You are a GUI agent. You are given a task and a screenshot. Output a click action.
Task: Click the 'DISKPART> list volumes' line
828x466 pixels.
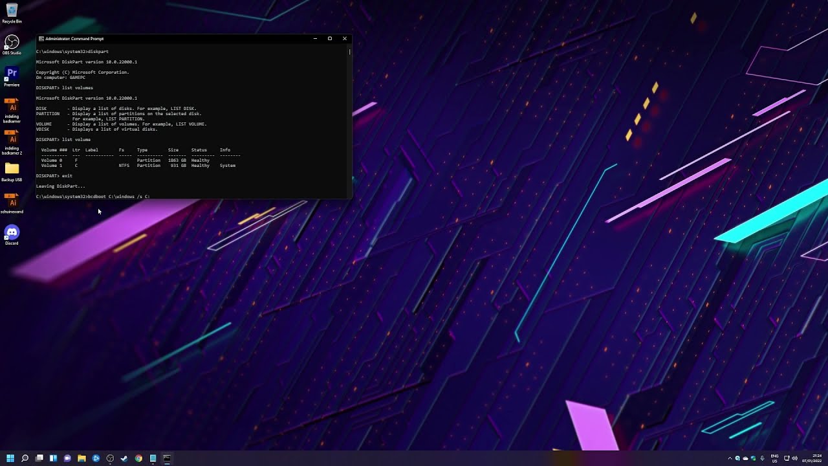click(65, 87)
